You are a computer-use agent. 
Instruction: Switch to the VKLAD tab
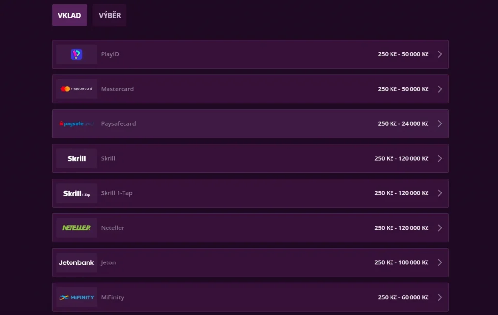click(69, 16)
